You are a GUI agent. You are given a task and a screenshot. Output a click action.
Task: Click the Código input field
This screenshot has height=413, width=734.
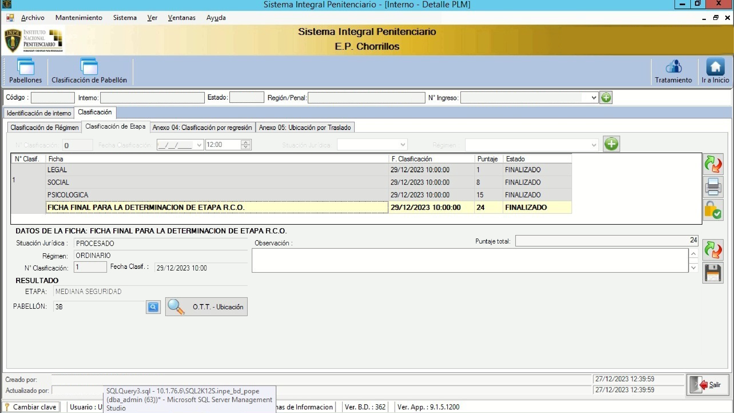click(x=53, y=98)
